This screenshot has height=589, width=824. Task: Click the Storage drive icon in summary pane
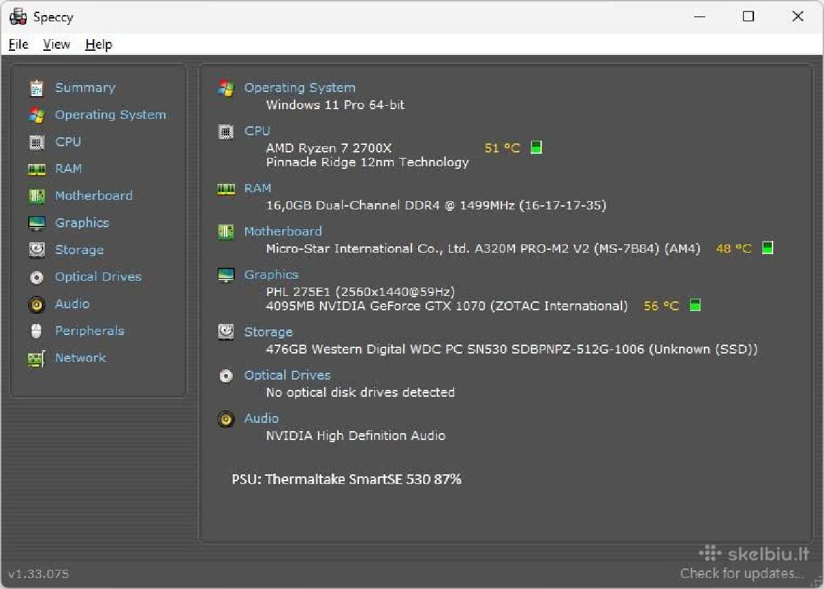tap(226, 332)
